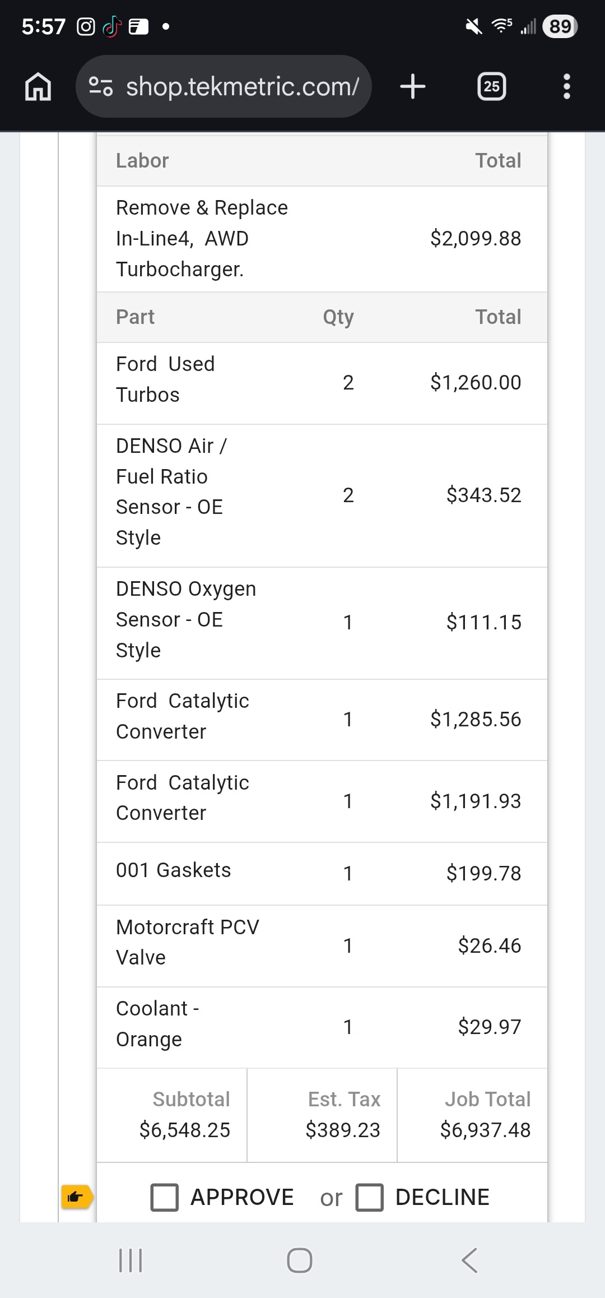Tap the site settings icon in address bar
Image resolution: width=605 pixels, height=1298 pixels.
(x=101, y=87)
